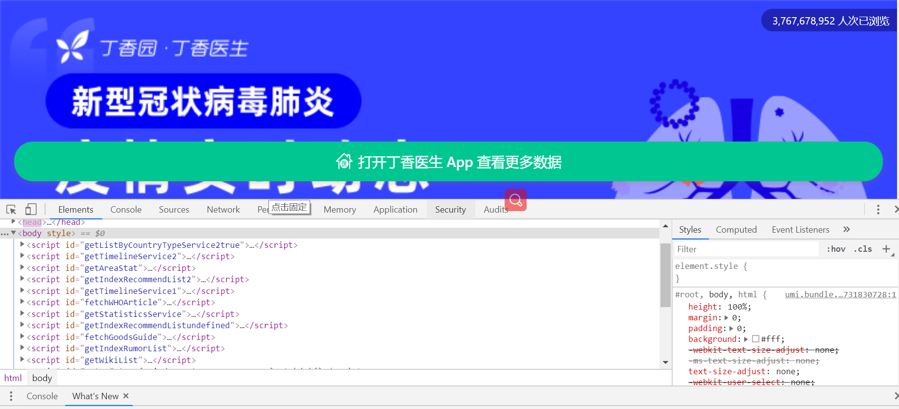
Task: Show more Styles pane tabs chevron
Action: [847, 229]
